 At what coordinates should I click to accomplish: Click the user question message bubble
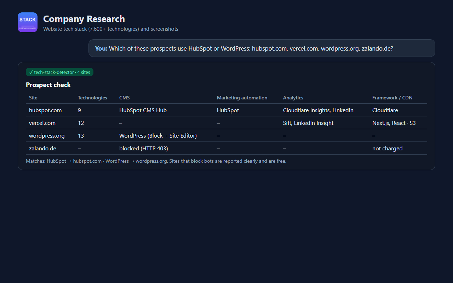coord(262,48)
